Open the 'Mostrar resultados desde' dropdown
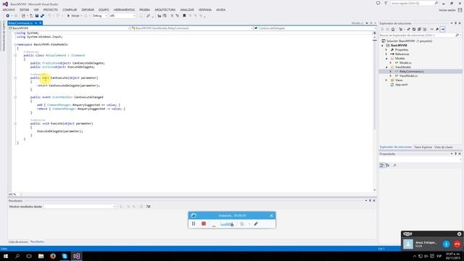Screen dimensions: 464x261 pyautogui.click(x=80, y=207)
